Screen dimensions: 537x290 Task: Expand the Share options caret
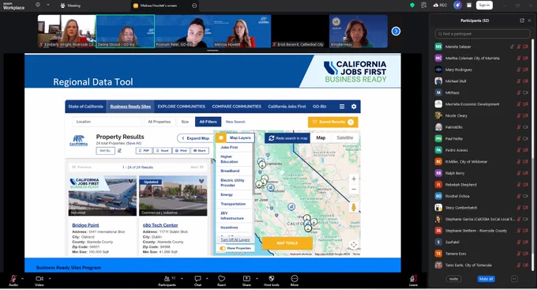click(257, 278)
